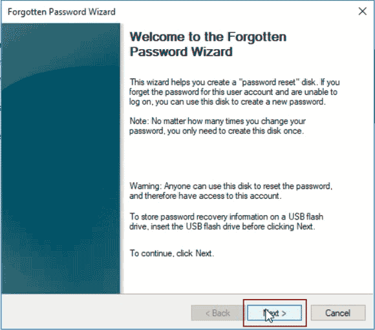Click the "forget the password for this user" line
The image size is (375, 330).
pos(233,92)
